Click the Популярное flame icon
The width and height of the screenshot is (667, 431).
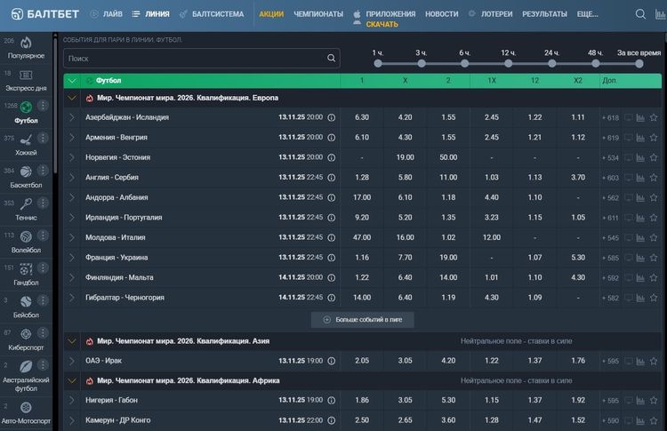(x=27, y=43)
